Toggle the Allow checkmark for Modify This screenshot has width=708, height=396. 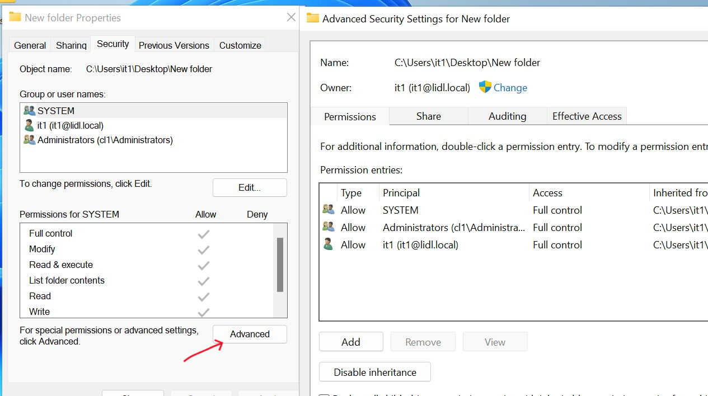(x=203, y=249)
